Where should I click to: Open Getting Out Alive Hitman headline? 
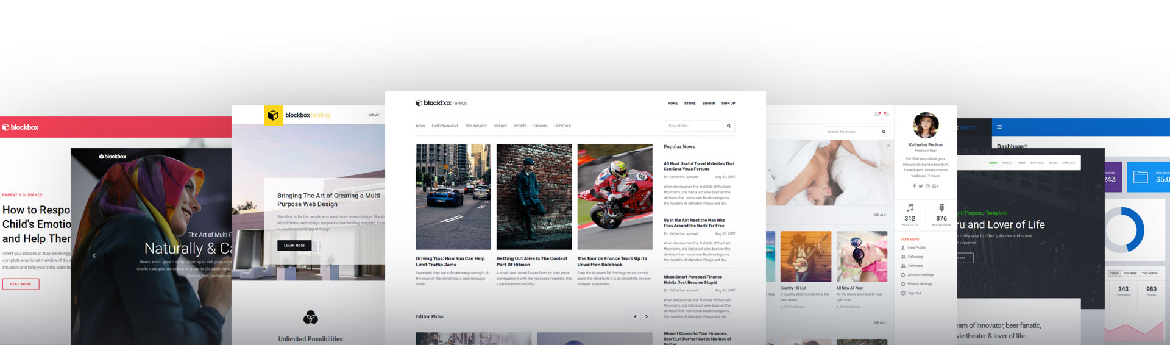tap(532, 261)
